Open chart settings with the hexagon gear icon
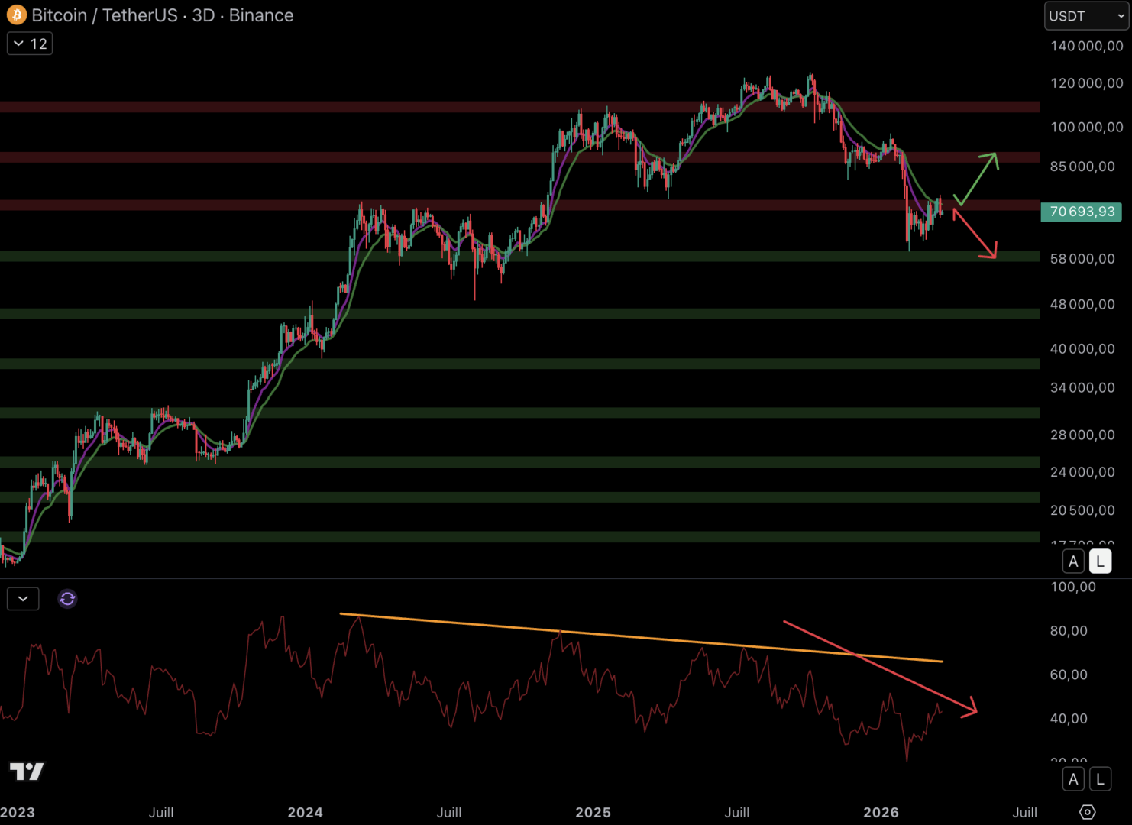This screenshot has height=825, width=1132. click(x=1087, y=811)
